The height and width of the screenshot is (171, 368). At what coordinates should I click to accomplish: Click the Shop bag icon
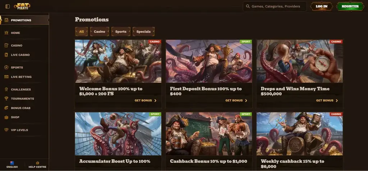point(6,117)
